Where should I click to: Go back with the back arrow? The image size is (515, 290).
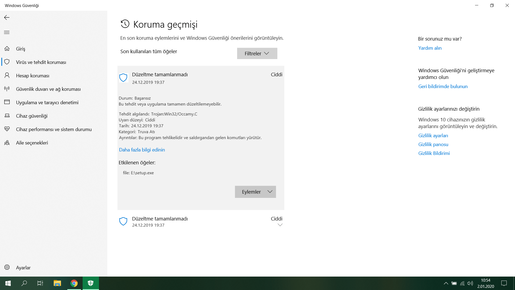coord(7,17)
